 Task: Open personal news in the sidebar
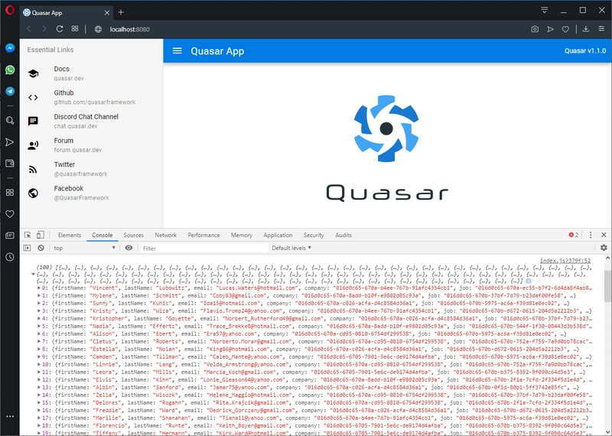(x=10, y=236)
